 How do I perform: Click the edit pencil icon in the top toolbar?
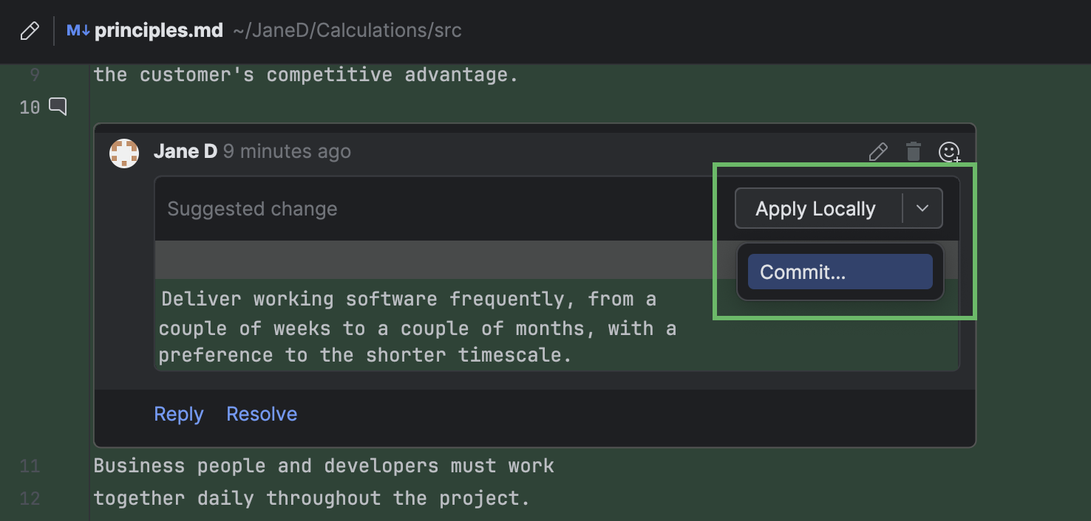29,30
